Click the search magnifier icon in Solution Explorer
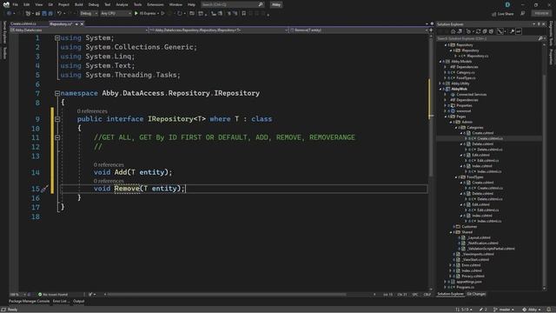This screenshot has height=313, width=556. (540, 38)
